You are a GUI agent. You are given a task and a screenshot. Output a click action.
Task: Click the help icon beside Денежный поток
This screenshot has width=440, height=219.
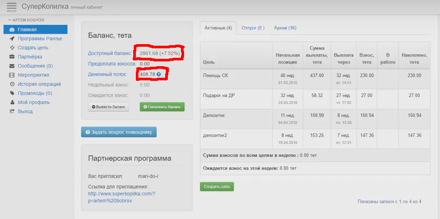(x=159, y=75)
